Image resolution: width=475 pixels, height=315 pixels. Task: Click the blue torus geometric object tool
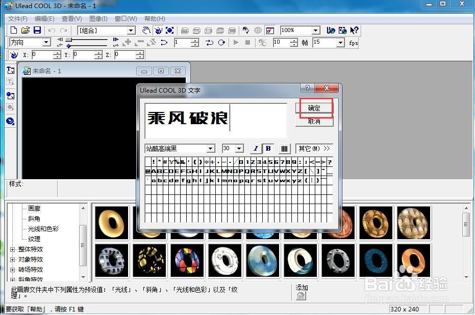10,121
